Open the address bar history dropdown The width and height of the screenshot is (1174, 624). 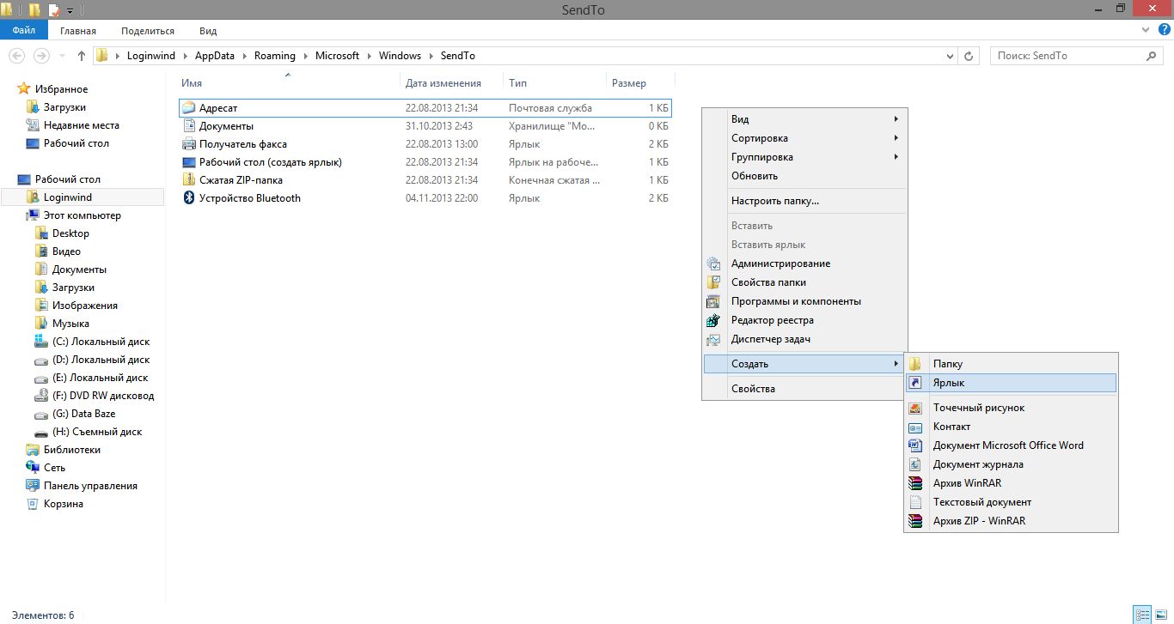coord(950,56)
